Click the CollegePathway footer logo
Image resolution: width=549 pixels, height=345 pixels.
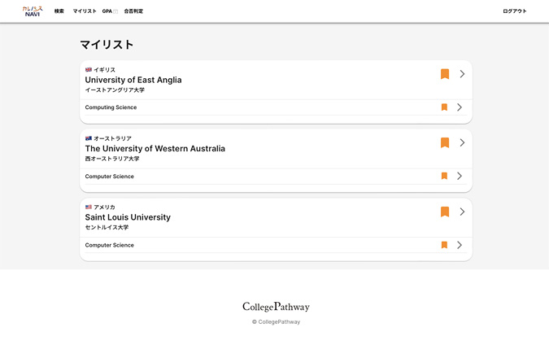click(x=276, y=307)
